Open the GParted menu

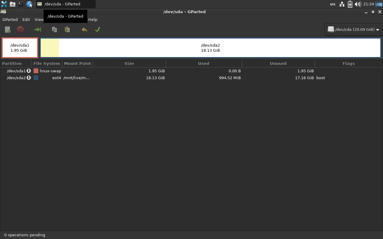tap(10, 19)
